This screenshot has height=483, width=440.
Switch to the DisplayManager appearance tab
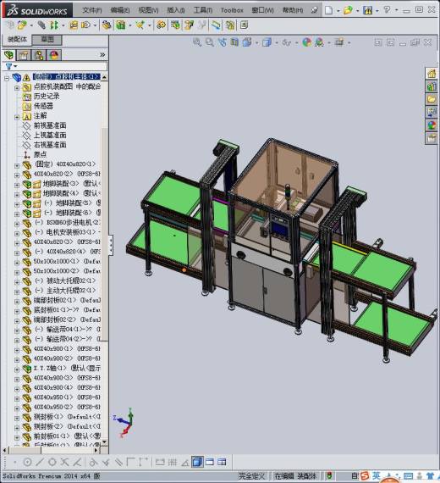click(x=54, y=55)
